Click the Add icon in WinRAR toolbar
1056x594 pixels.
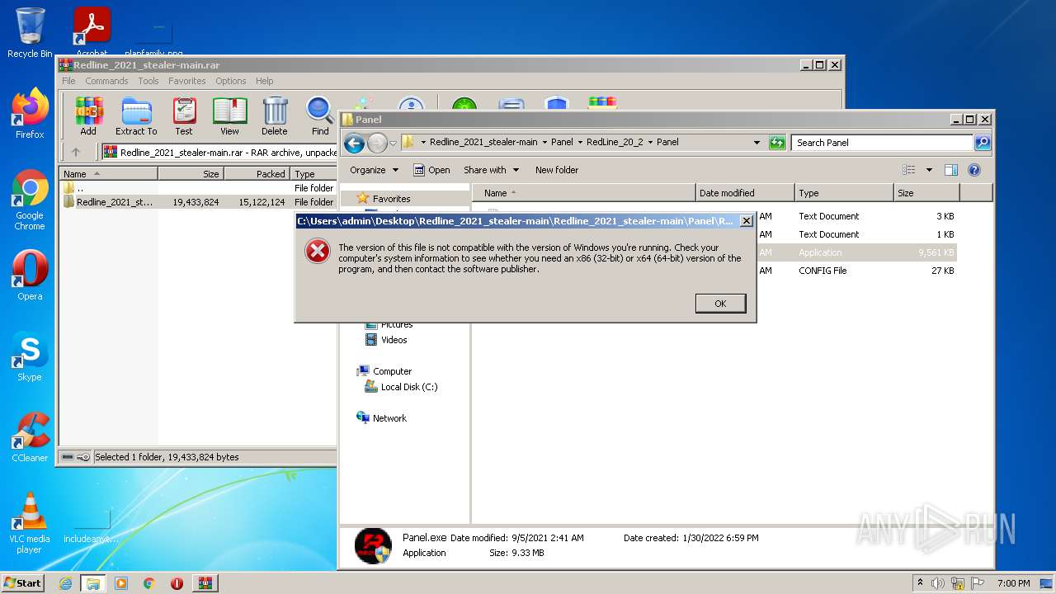click(x=88, y=116)
